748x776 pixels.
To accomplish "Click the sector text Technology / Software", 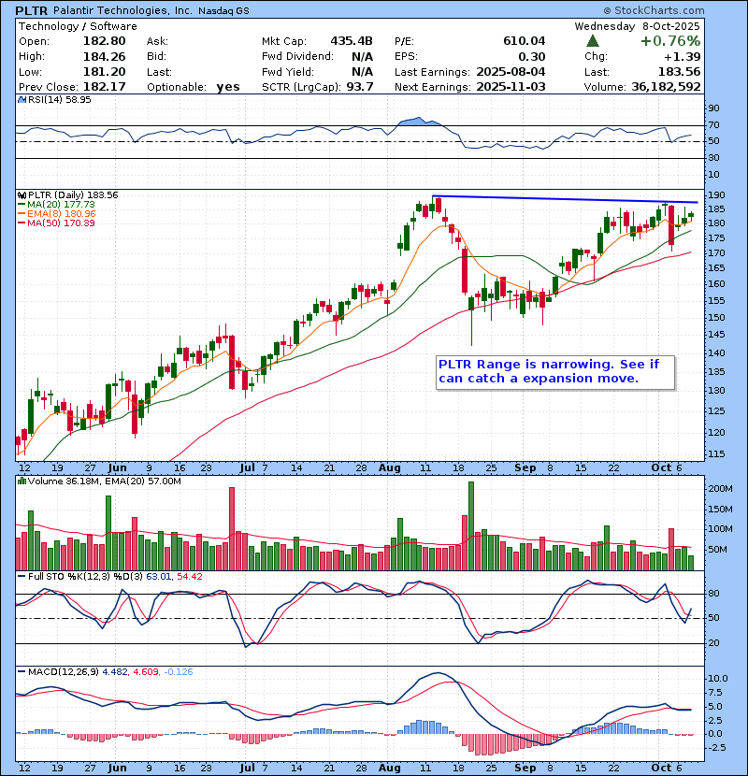I will pos(78,26).
